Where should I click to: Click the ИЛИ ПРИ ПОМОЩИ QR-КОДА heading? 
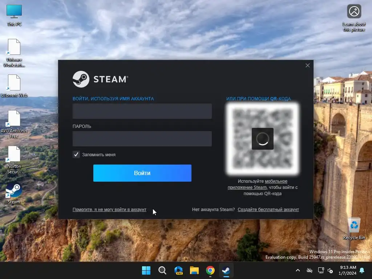point(258,99)
